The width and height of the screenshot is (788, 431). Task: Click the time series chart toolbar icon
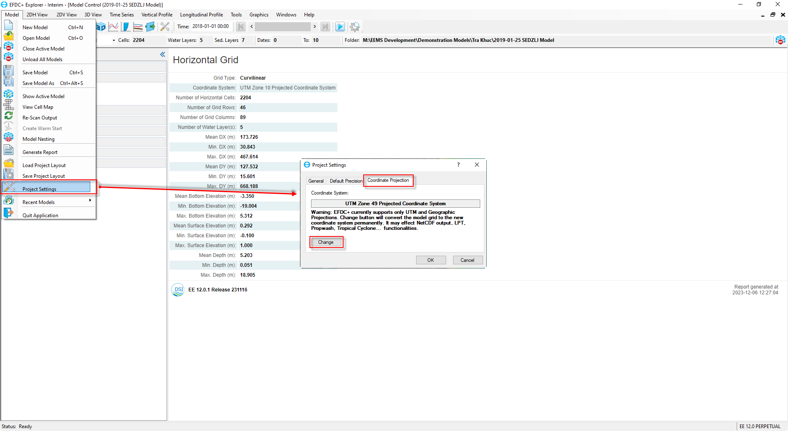pos(113,27)
